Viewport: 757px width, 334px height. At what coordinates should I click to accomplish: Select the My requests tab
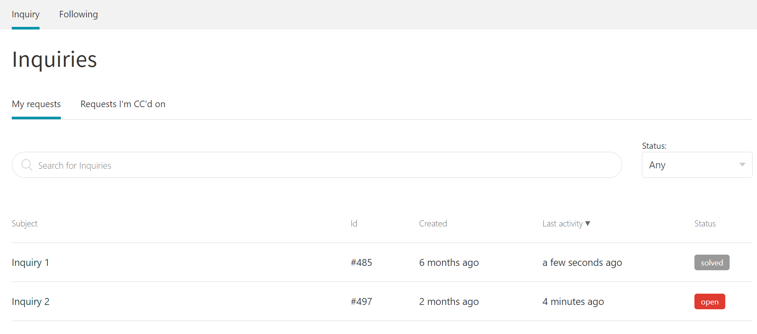[x=36, y=104]
